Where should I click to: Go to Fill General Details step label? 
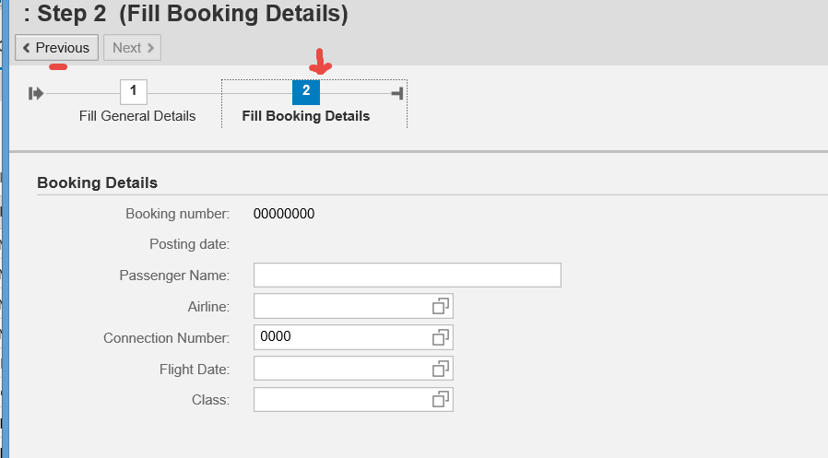click(x=137, y=116)
